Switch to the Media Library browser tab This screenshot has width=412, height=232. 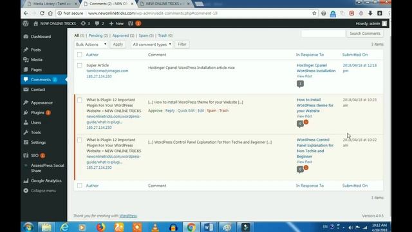[x=53, y=4]
